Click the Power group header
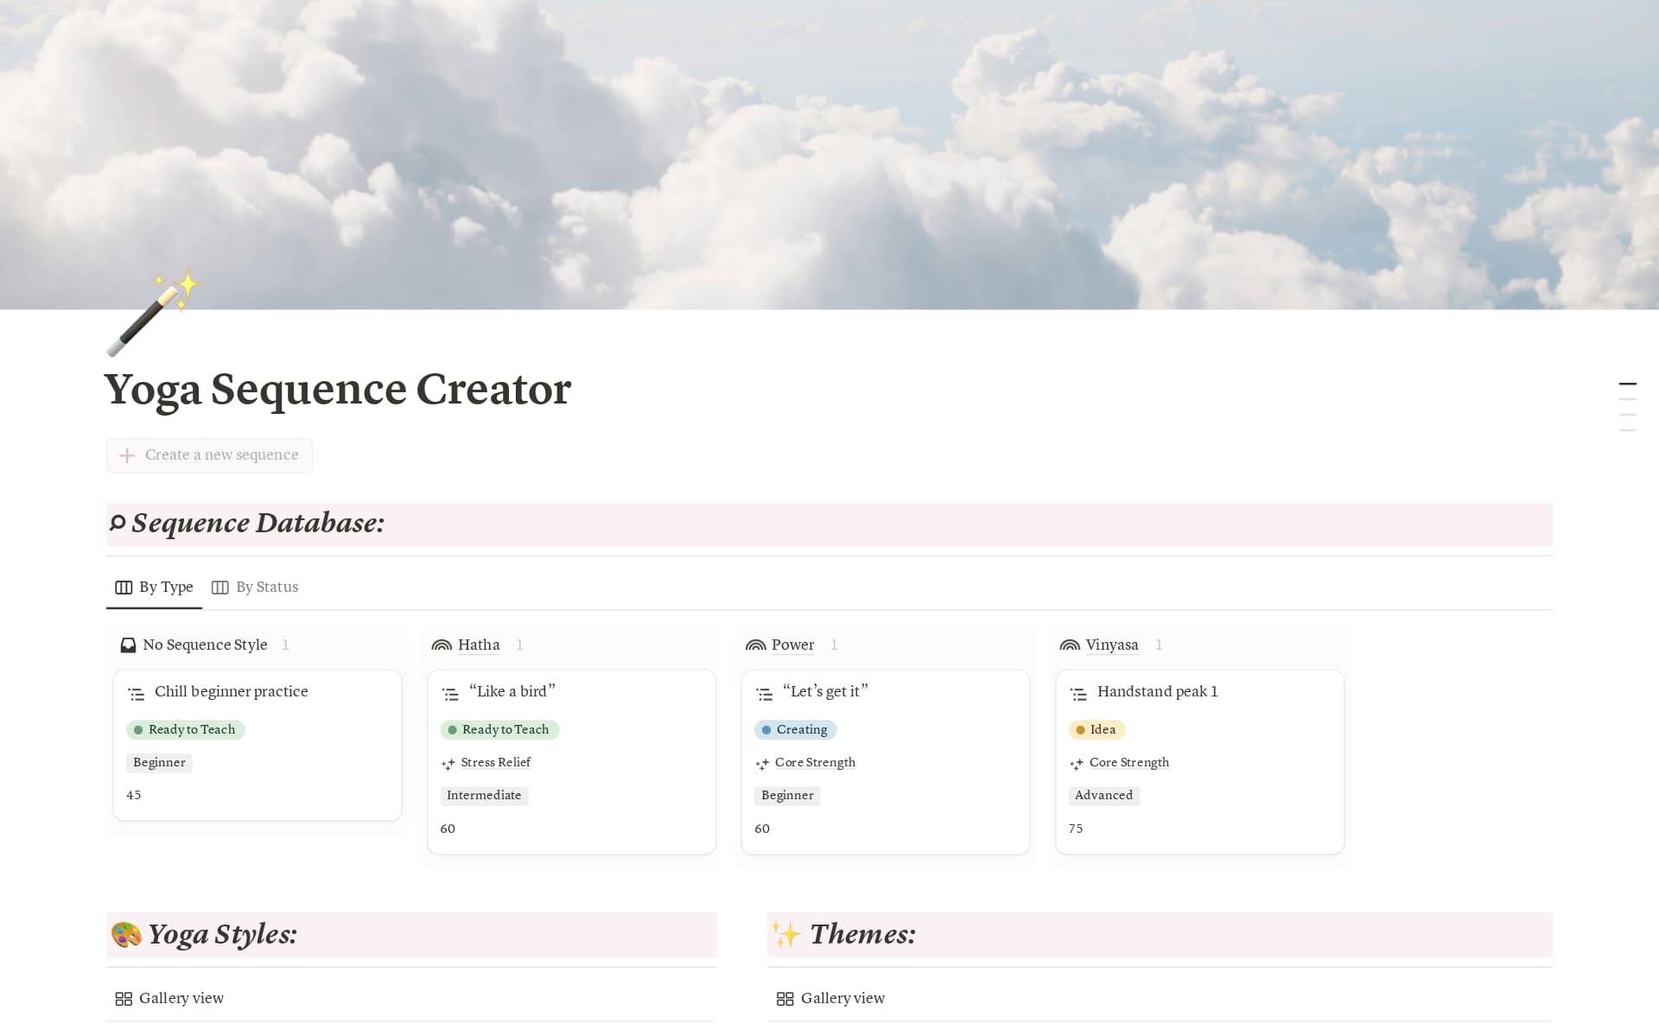The image size is (1659, 1036). click(x=791, y=645)
